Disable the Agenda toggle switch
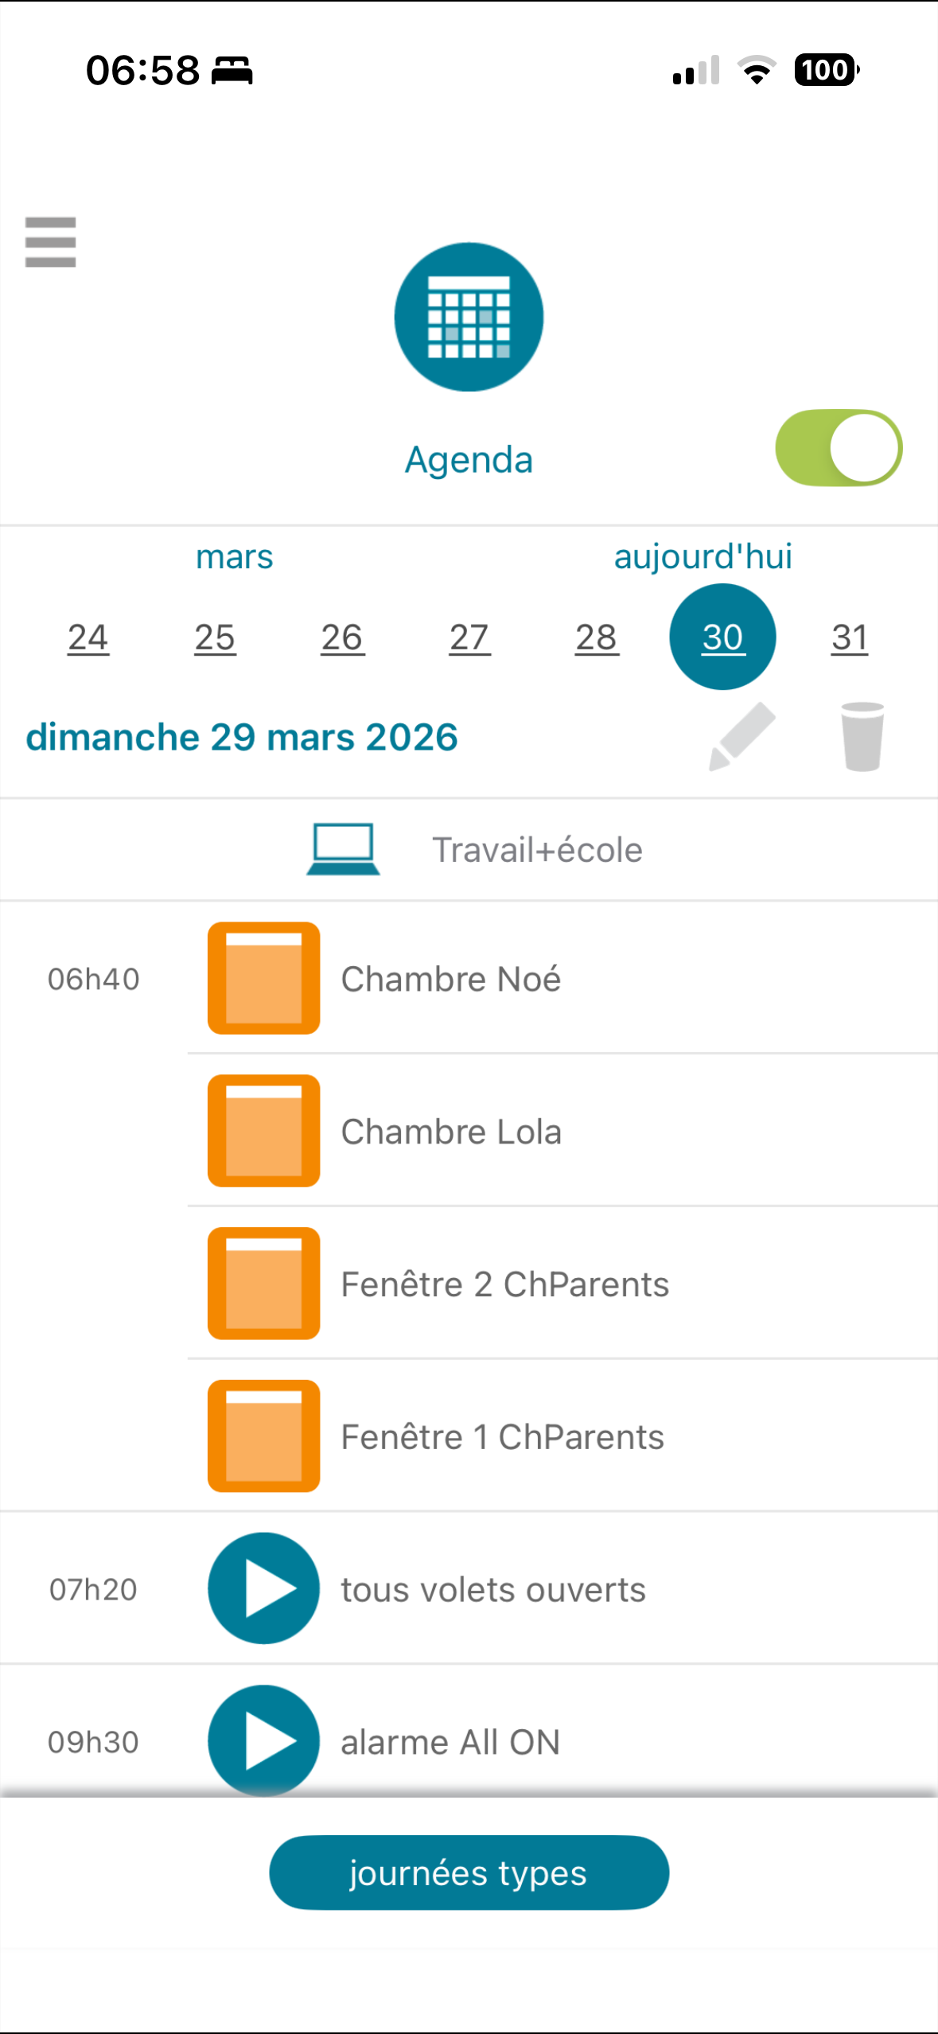Screen dimensions: 938x2034 coord(839,448)
